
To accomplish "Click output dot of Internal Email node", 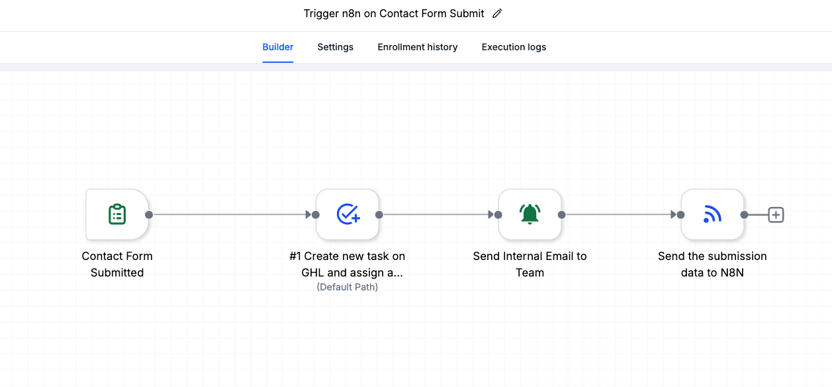I will pos(561,214).
